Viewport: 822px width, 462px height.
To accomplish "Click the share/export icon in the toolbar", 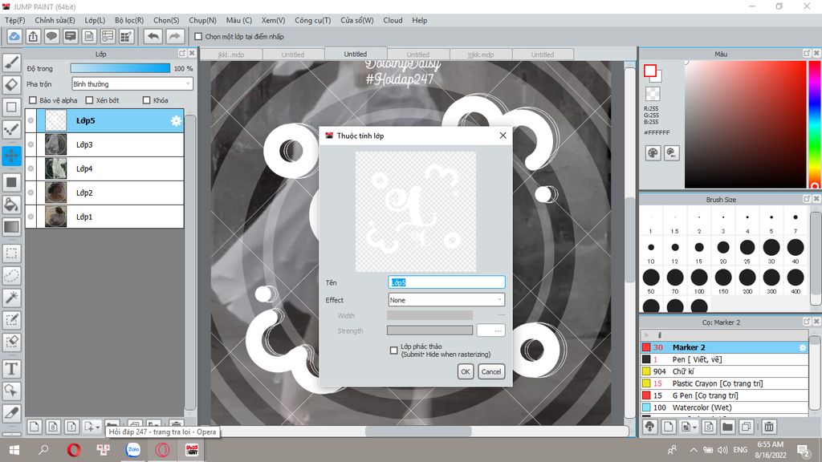I will [x=33, y=36].
